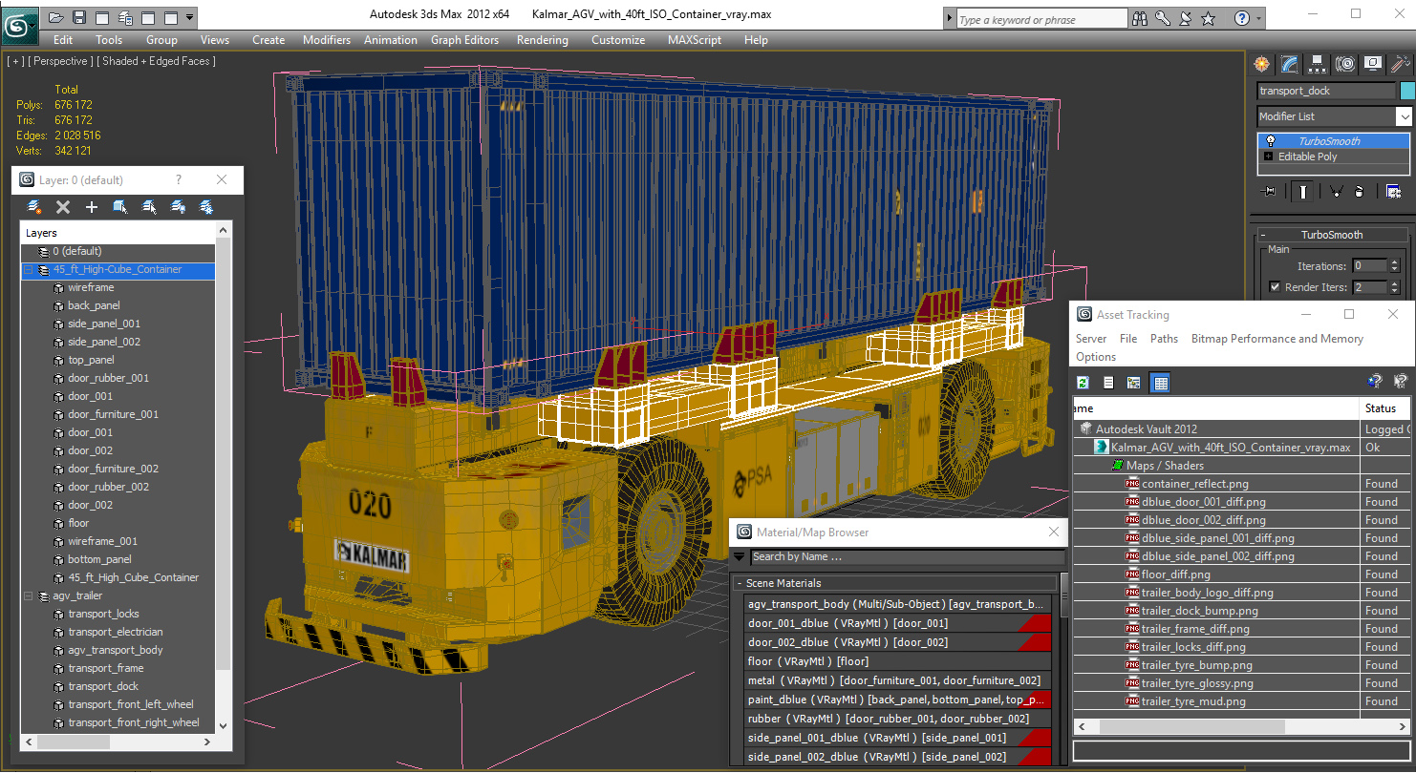
Task: Collapse the agv_trailer layer tree
Action: pyautogui.click(x=29, y=596)
